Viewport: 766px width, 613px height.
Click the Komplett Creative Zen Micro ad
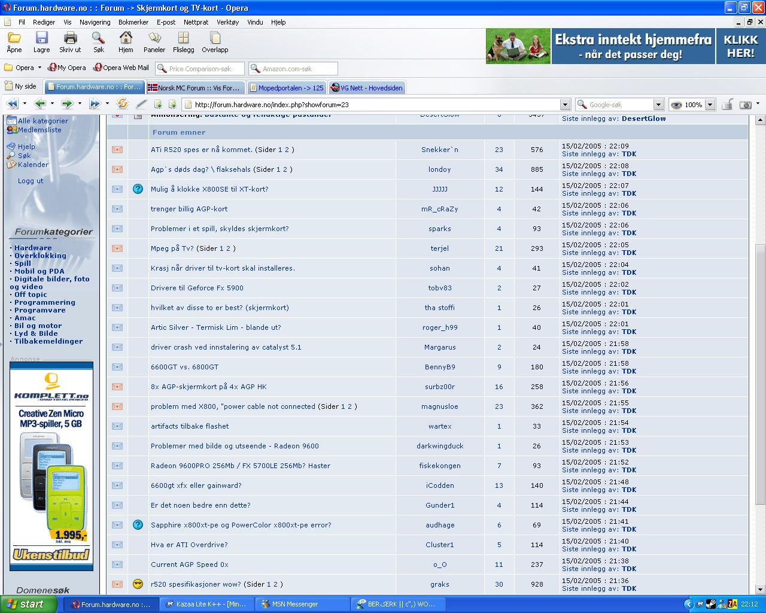[51, 466]
